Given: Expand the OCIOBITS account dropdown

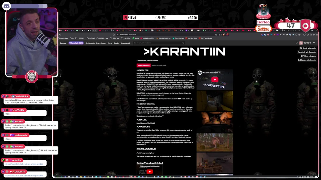Looking at the screenshot, I should (314, 43).
